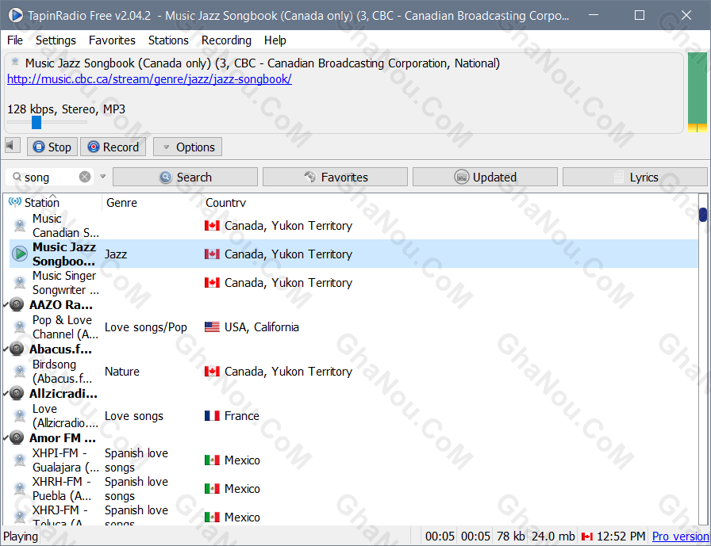711x546 pixels.
Task: Click the Search tab button
Action: 185,177
